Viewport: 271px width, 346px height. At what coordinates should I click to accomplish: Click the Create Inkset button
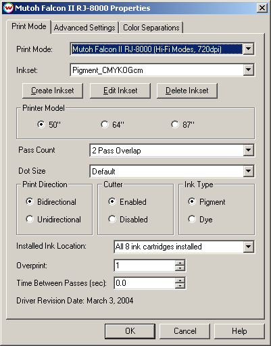pos(53,91)
